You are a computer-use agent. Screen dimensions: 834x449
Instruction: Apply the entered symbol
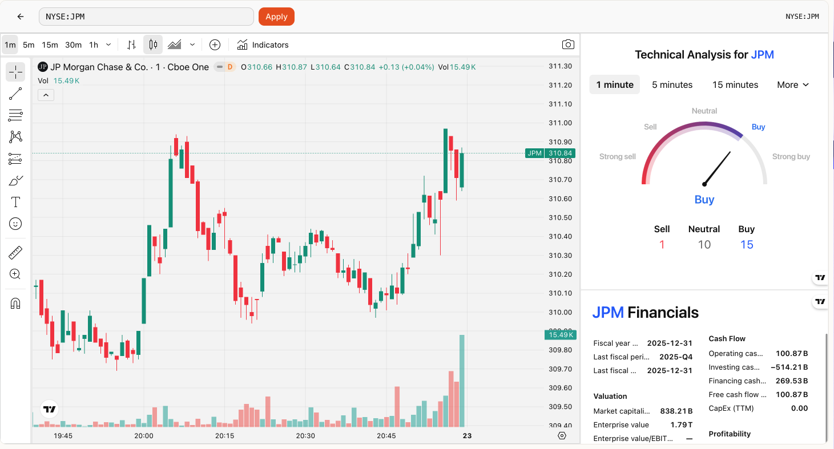click(x=276, y=17)
